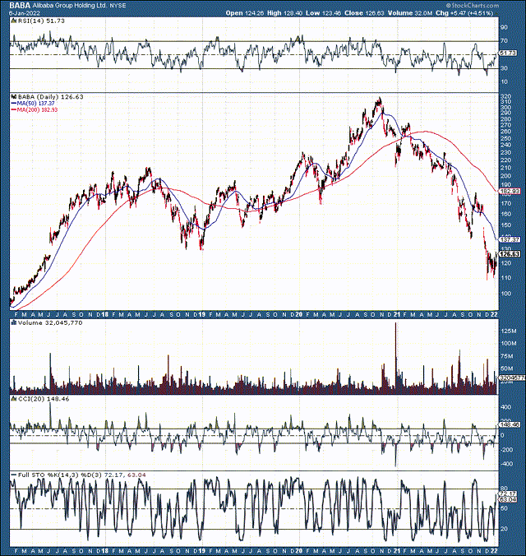
Task: Click the Low 123.46 value in header
Action: point(323,13)
